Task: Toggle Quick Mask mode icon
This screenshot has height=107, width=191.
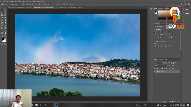Action: pos(2,44)
